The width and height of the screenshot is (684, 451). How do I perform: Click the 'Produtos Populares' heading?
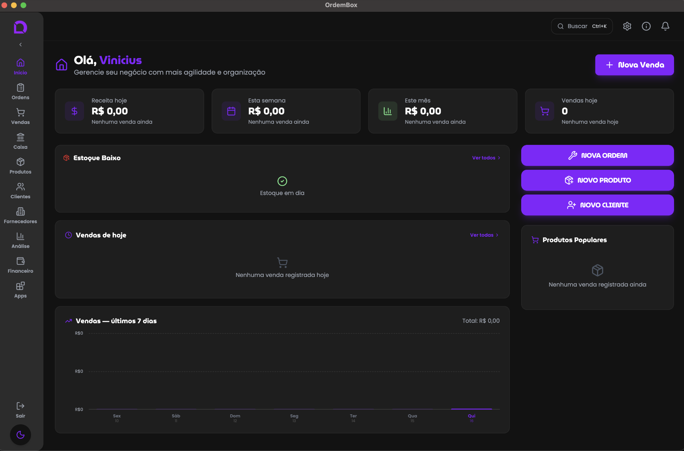pyautogui.click(x=575, y=240)
